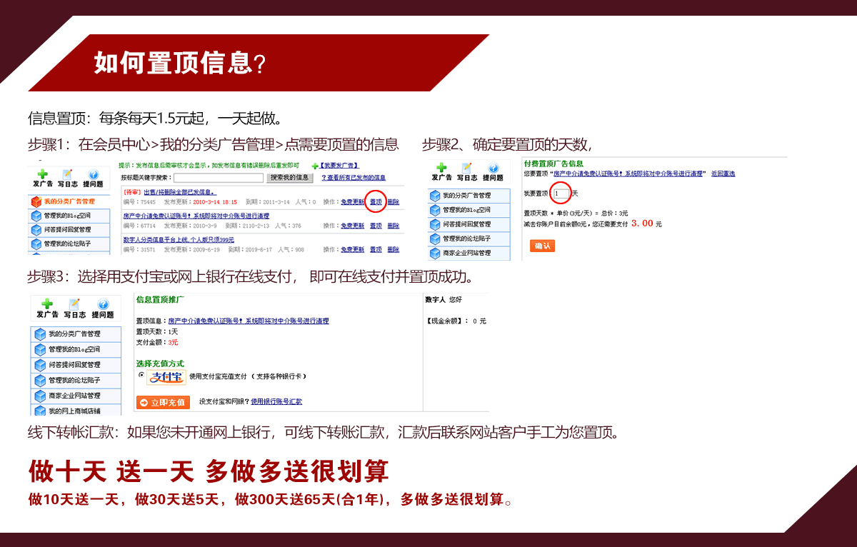Click the green plus 发广告 icon in step 1
The image size is (857, 547).
(x=42, y=174)
